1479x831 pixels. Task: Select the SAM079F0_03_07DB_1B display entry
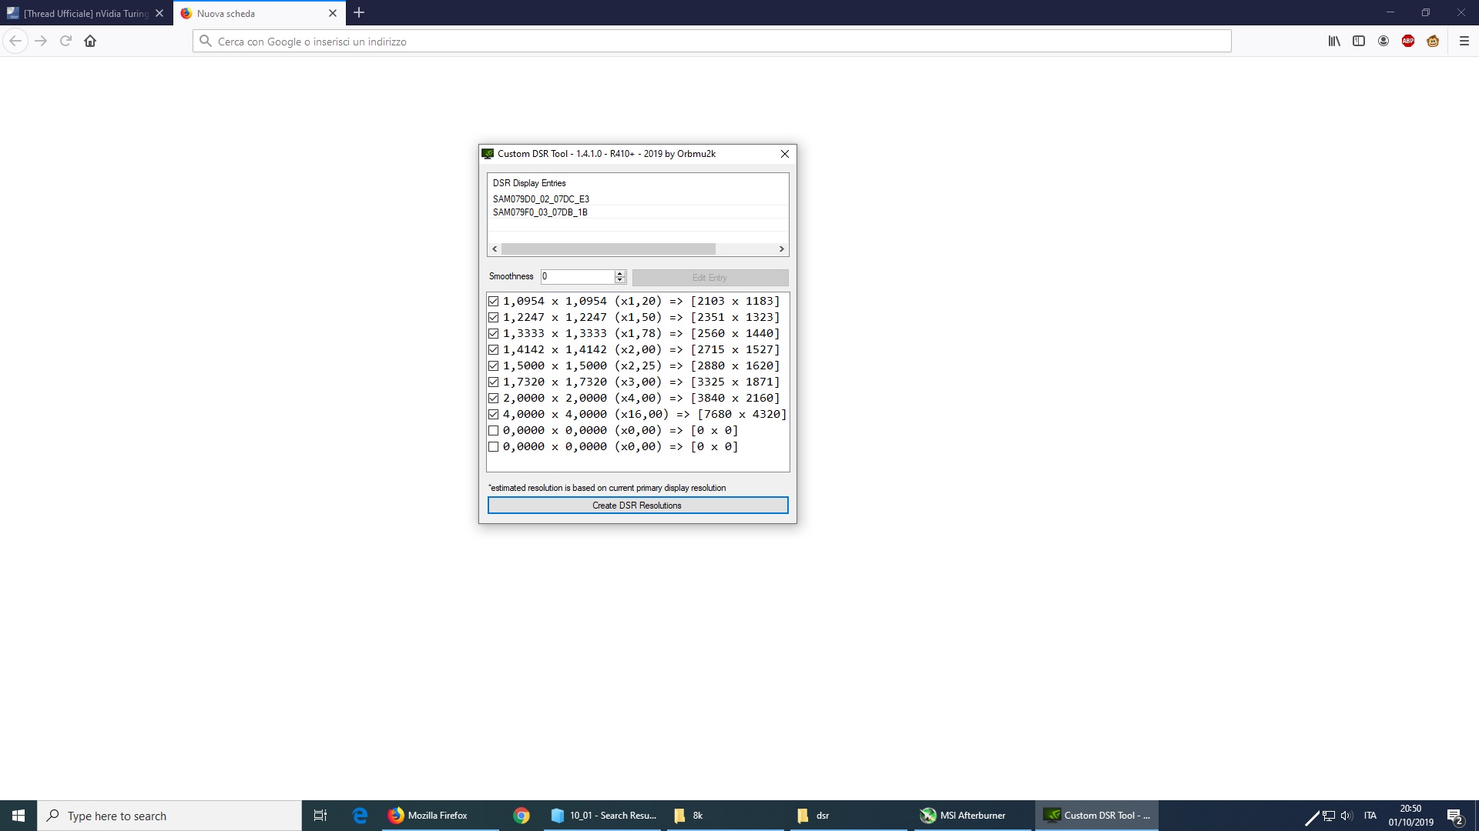[540, 212]
